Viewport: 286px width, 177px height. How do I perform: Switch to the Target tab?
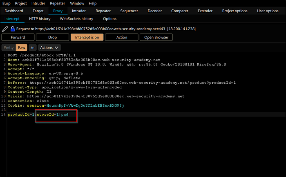pyautogui.click(x=38, y=11)
